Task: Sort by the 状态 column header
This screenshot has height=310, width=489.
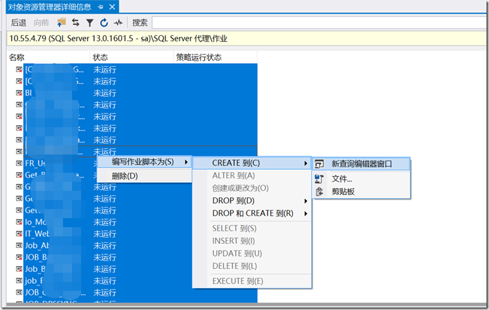Action: tap(132, 57)
